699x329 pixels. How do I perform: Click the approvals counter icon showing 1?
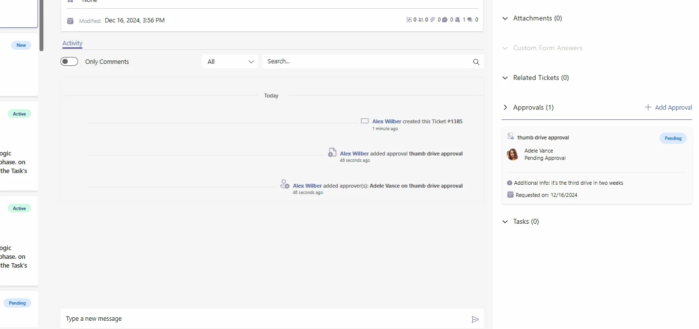457,20
